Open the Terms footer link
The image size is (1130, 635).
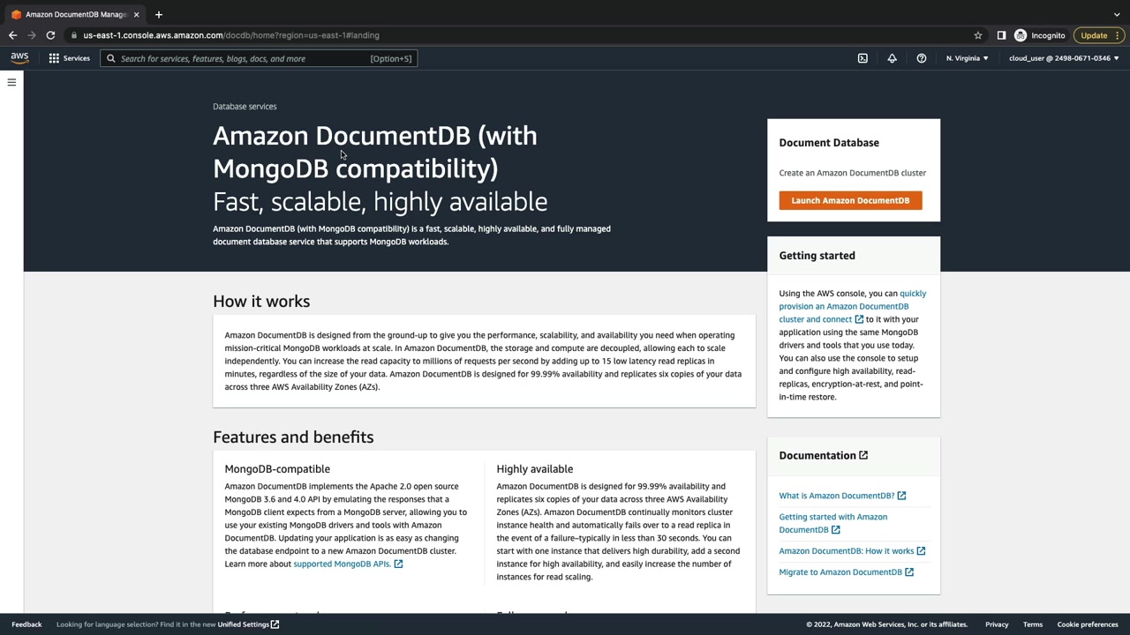[x=1033, y=624]
